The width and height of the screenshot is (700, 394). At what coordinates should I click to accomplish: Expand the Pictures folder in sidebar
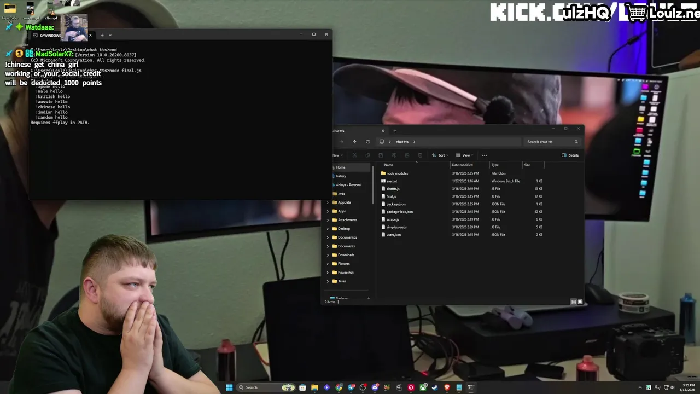coord(328,264)
